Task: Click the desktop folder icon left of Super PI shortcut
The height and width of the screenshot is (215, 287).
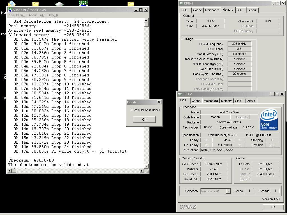Action: 36,4
